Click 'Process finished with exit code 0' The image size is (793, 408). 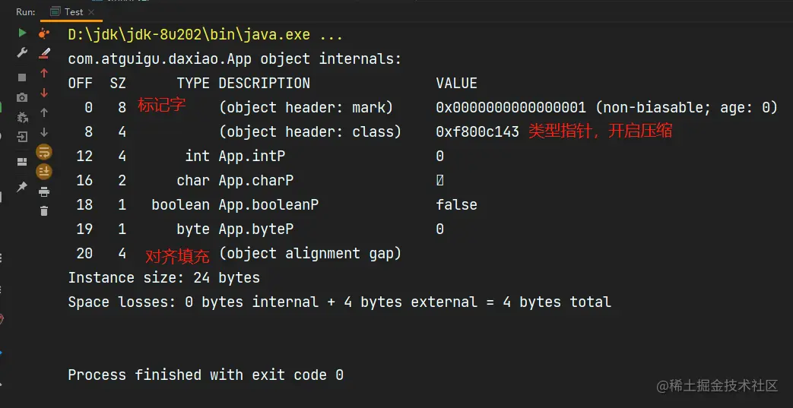(x=205, y=375)
